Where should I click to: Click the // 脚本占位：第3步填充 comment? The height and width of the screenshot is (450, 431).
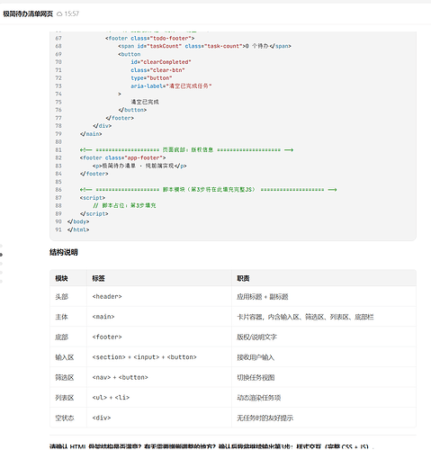coord(124,205)
